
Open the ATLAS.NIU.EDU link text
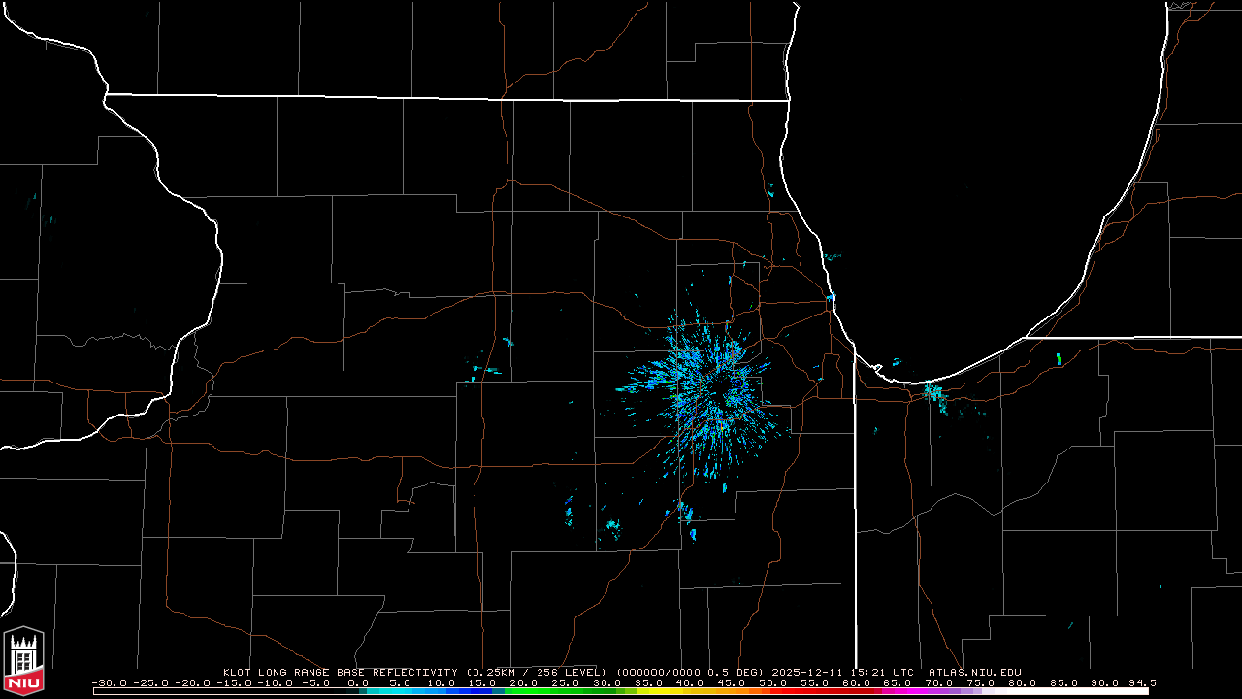pyautogui.click(x=974, y=672)
